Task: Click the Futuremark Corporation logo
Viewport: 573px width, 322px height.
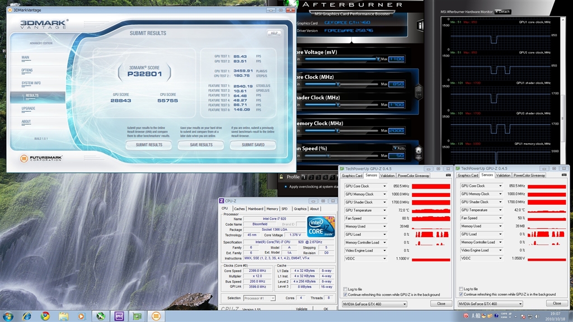Action: click(x=41, y=158)
